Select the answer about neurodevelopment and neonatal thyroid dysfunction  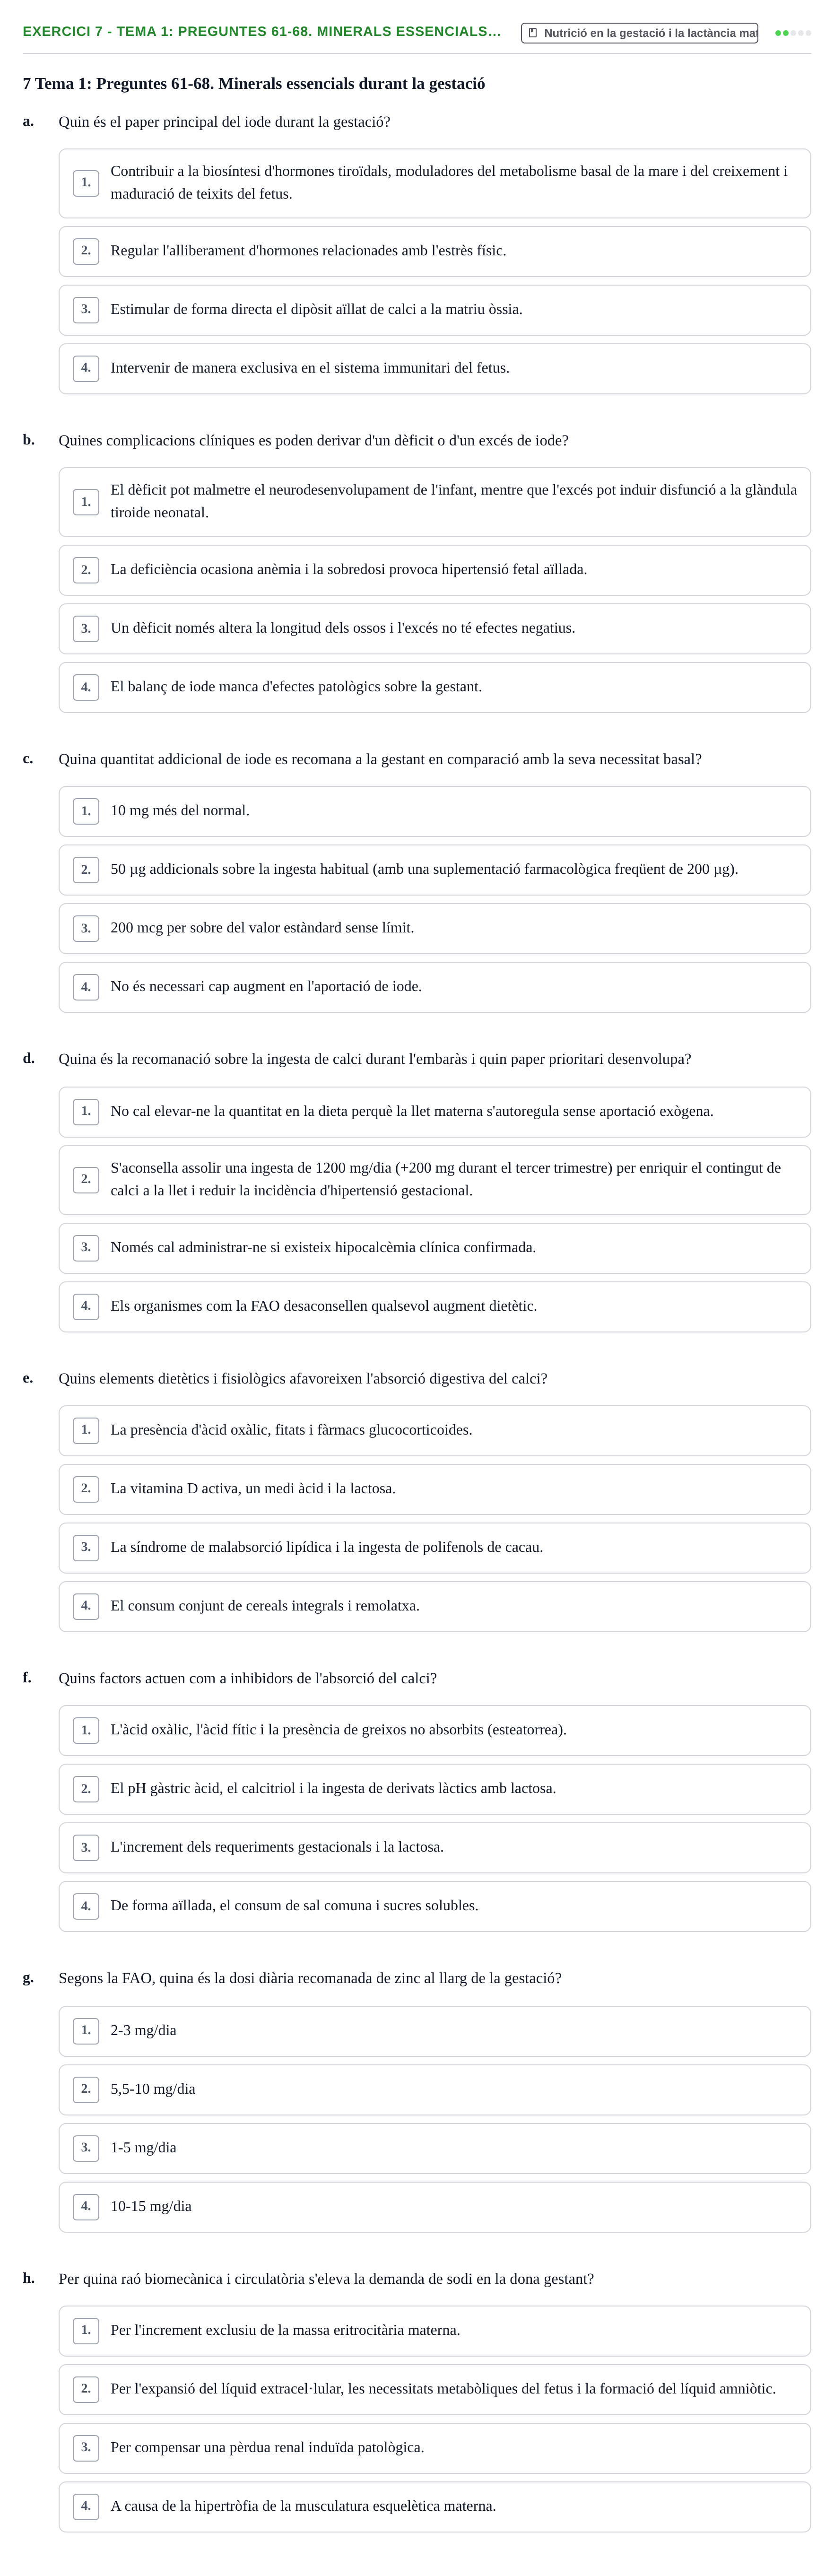pyautogui.click(x=434, y=502)
